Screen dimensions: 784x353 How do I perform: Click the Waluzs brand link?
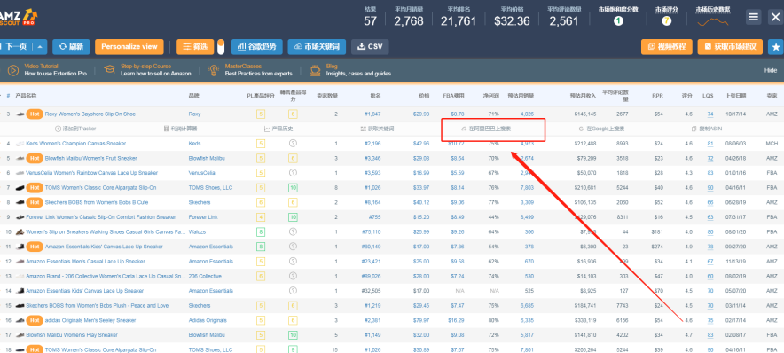tap(197, 232)
